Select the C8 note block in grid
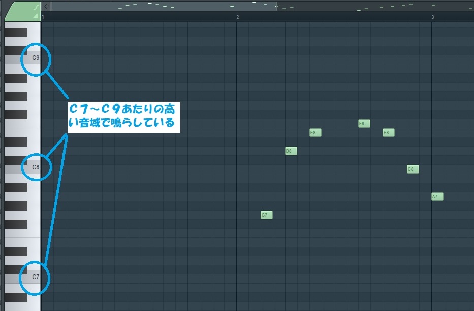 pyautogui.click(x=413, y=169)
